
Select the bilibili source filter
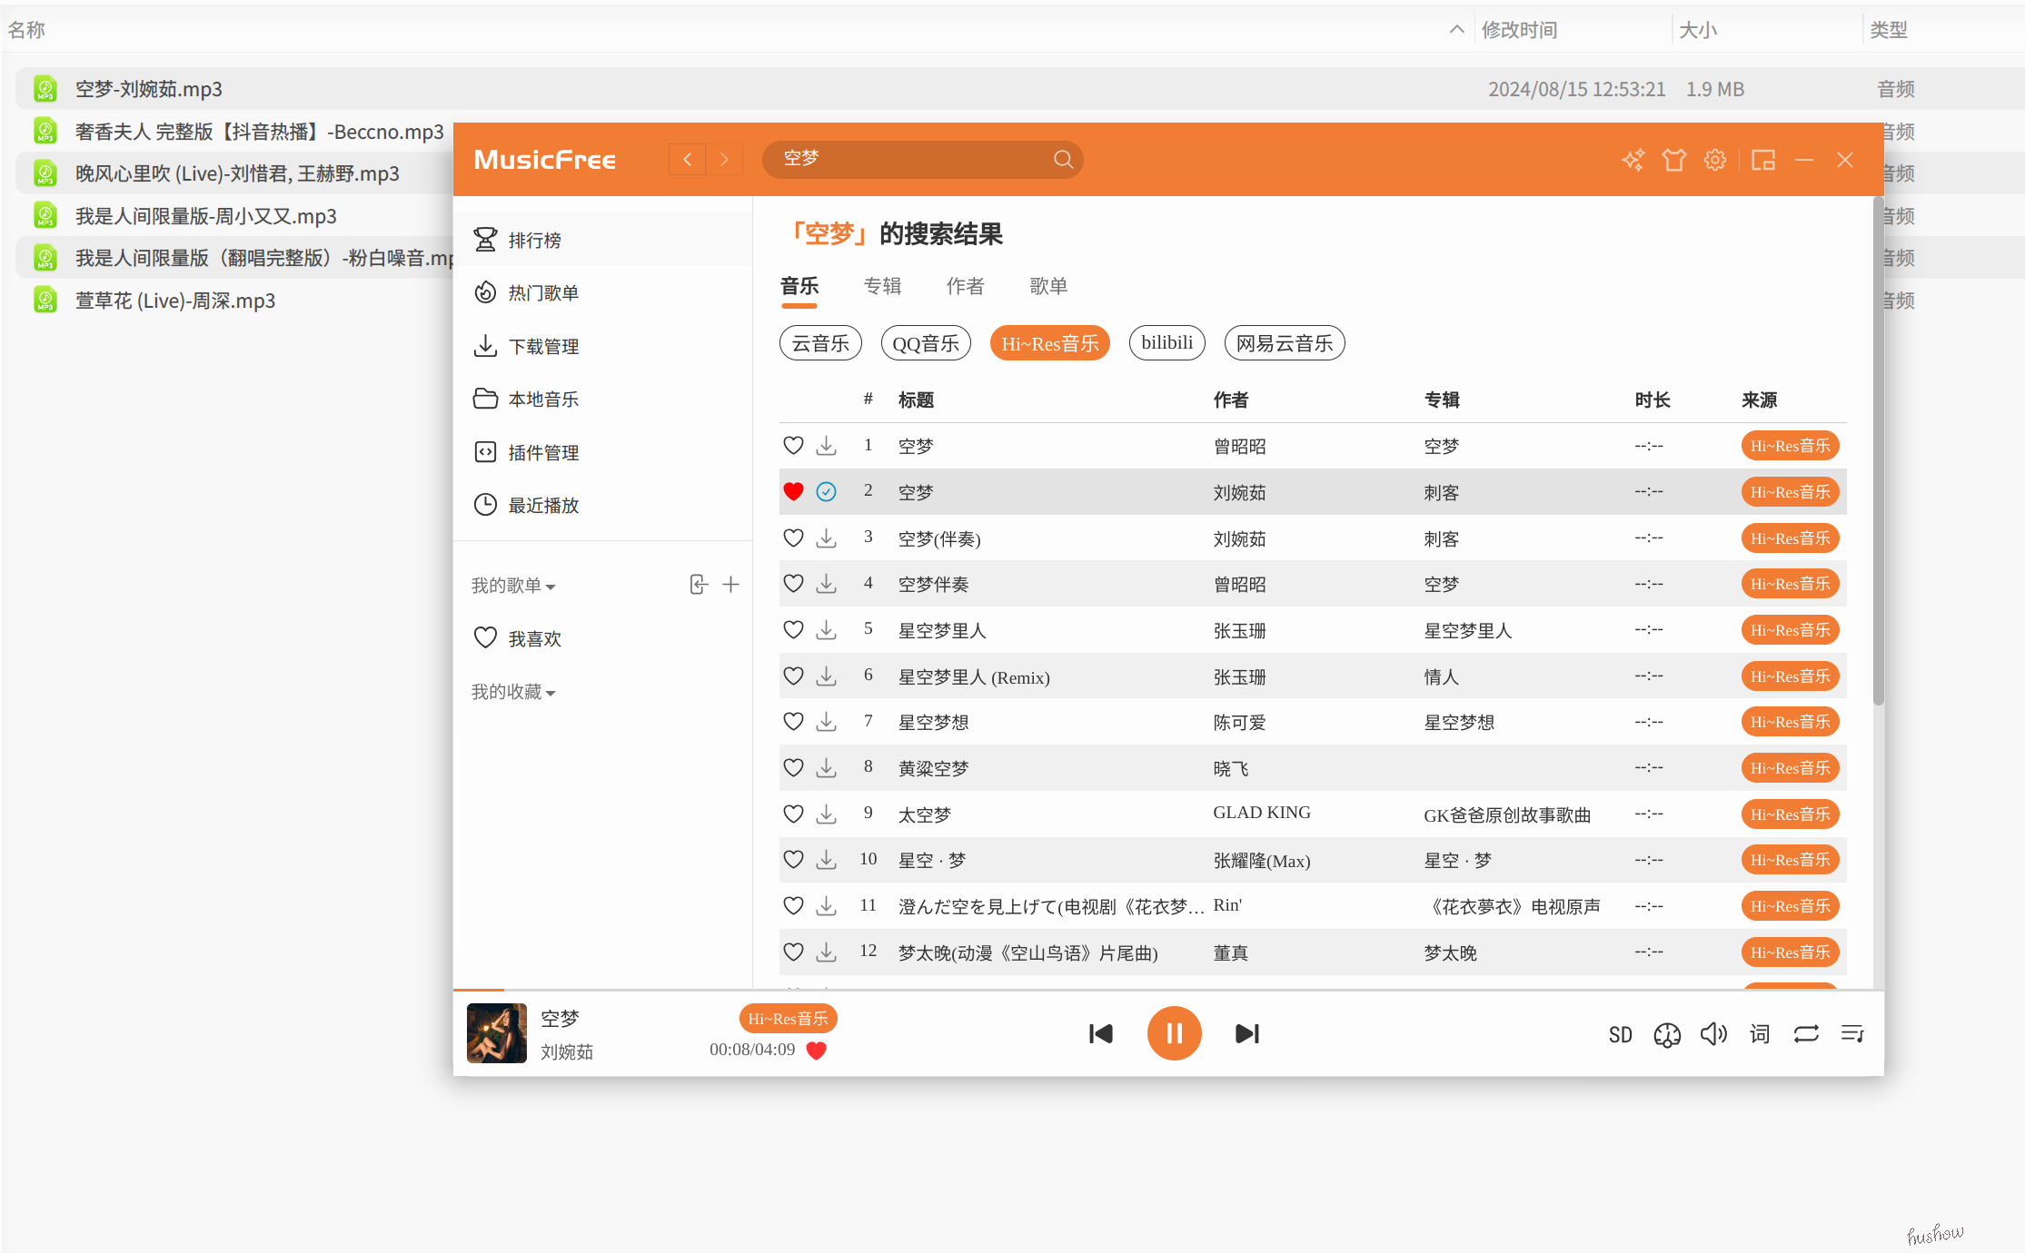point(1167,343)
